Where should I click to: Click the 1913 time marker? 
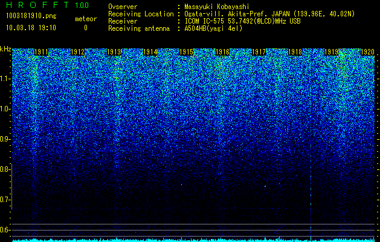click(x=114, y=52)
